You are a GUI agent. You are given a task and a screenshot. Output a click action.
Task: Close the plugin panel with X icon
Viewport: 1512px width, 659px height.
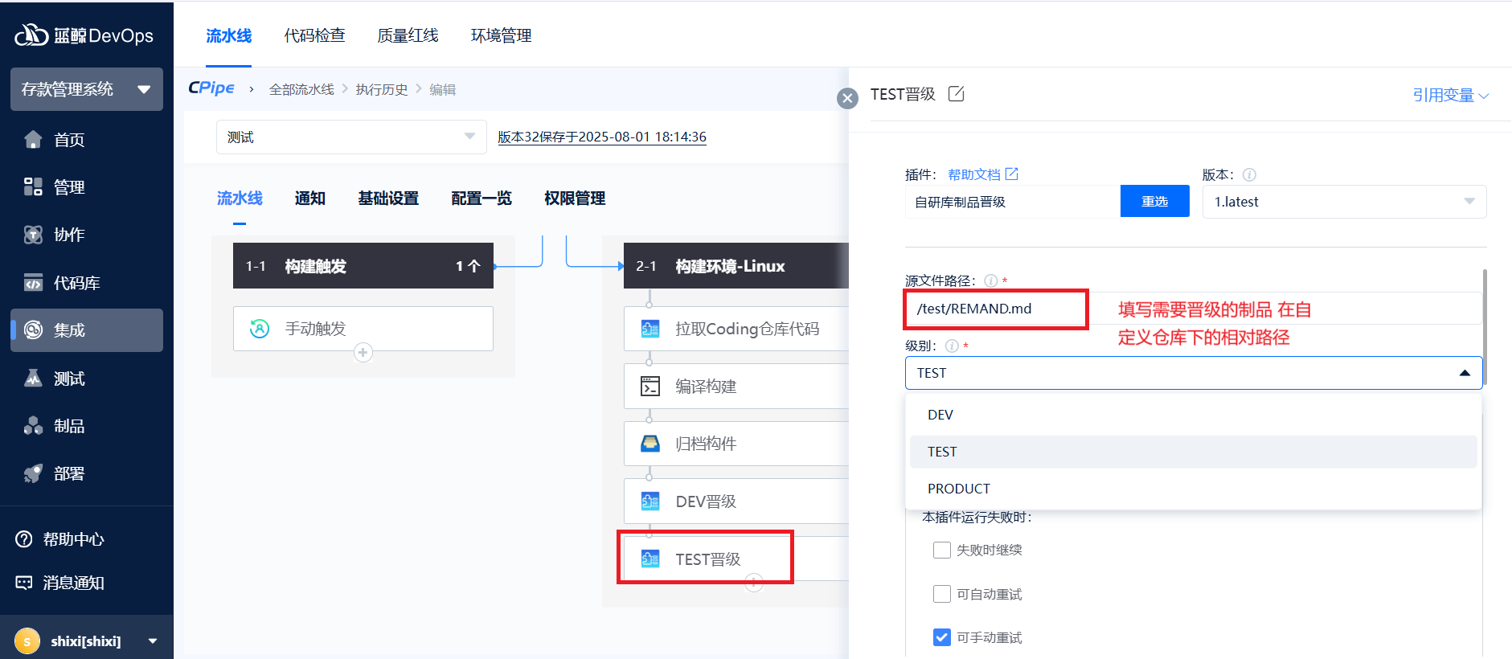coord(847,98)
